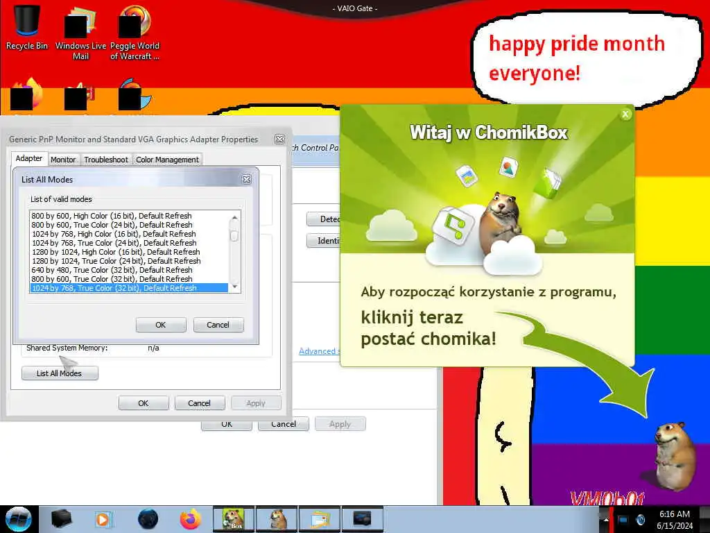
Task: Click OK in Adapter Properties dialog
Action: click(144, 403)
